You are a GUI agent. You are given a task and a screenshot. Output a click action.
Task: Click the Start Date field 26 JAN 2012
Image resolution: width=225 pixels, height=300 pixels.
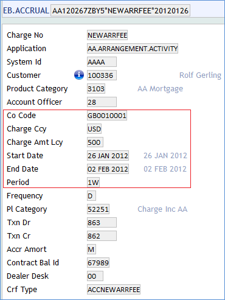[108, 156]
